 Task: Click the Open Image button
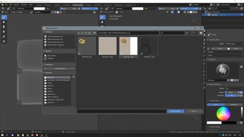(x=175, y=111)
